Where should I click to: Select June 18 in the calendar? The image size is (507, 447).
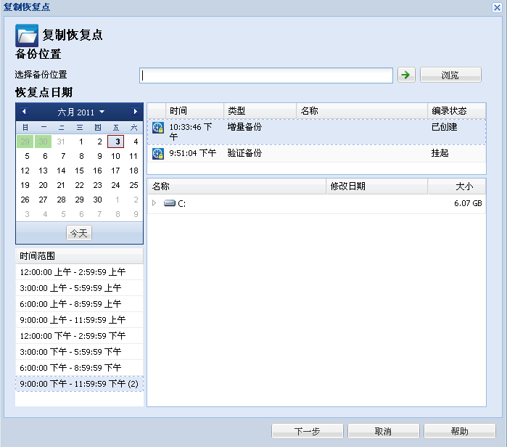(x=134, y=171)
